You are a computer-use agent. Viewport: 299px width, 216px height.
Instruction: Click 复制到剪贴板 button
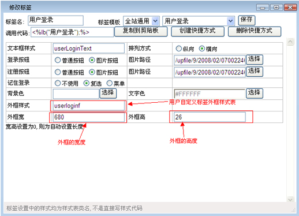tap(141, 31)
